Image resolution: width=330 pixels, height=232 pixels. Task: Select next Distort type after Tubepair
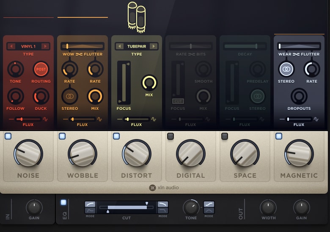tap(154, 46)
